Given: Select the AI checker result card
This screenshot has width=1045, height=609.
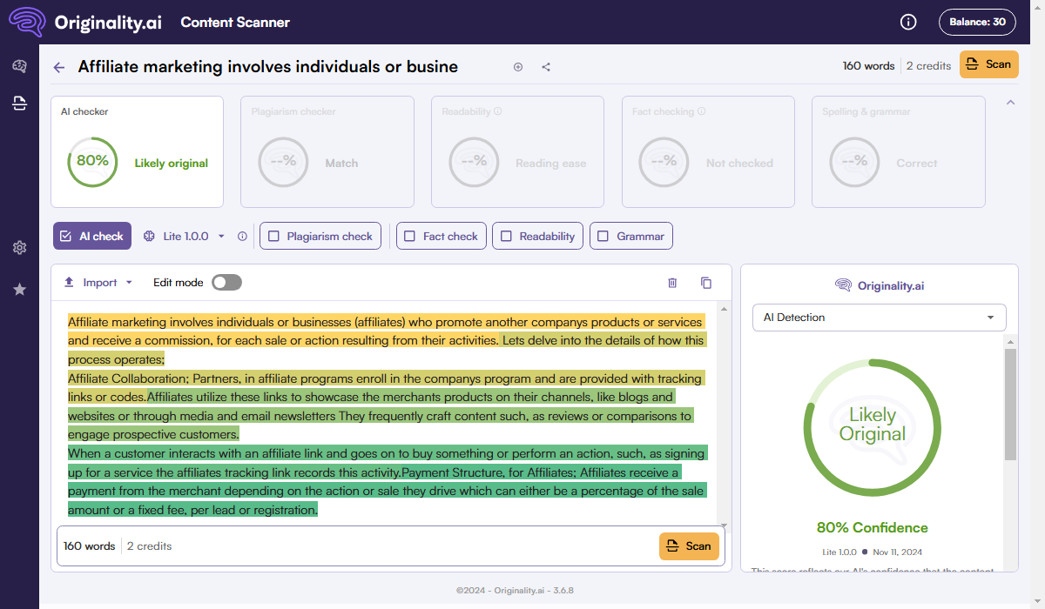Looking at the screenshot, I should (x=137, y=152).
